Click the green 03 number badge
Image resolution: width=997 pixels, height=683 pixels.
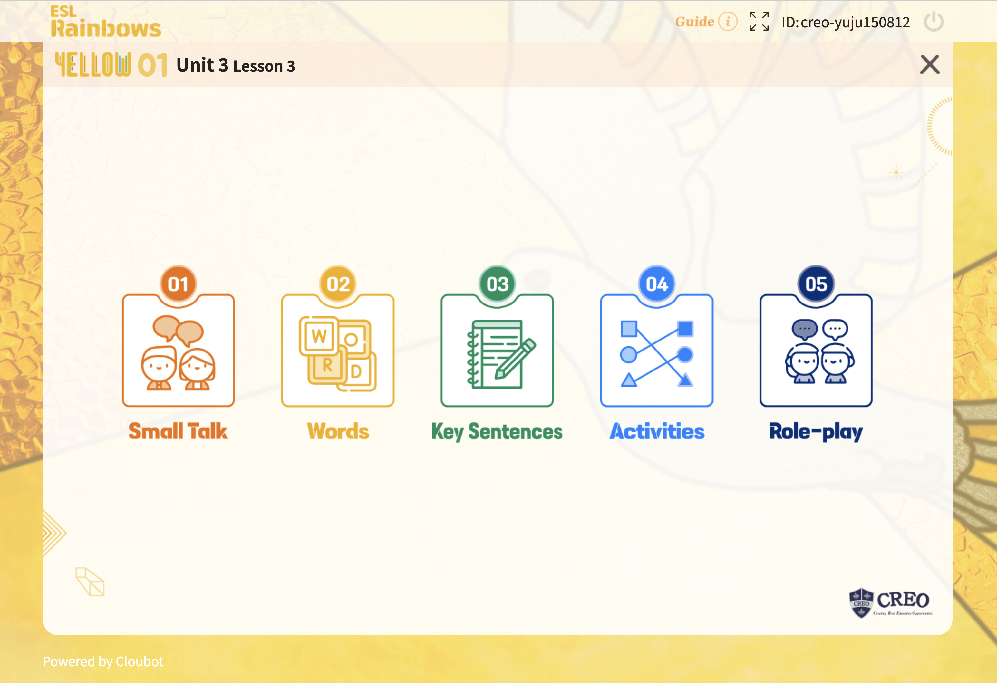point(497,284)
